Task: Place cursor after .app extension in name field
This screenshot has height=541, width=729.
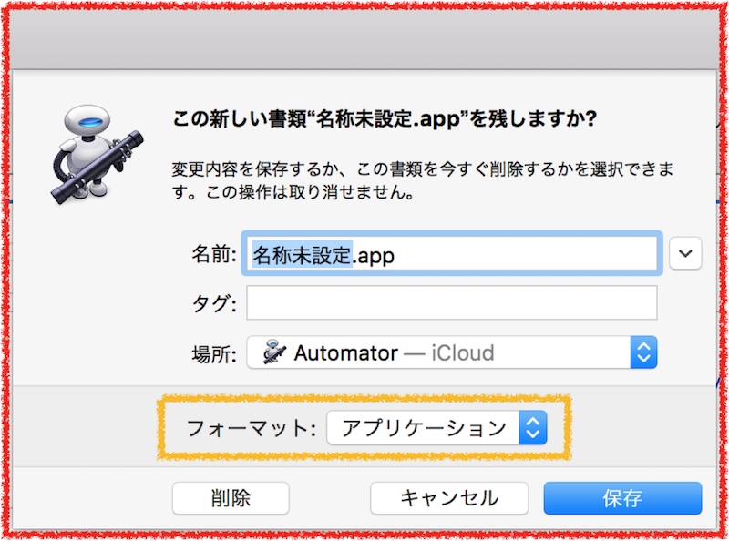Action: 396,255
